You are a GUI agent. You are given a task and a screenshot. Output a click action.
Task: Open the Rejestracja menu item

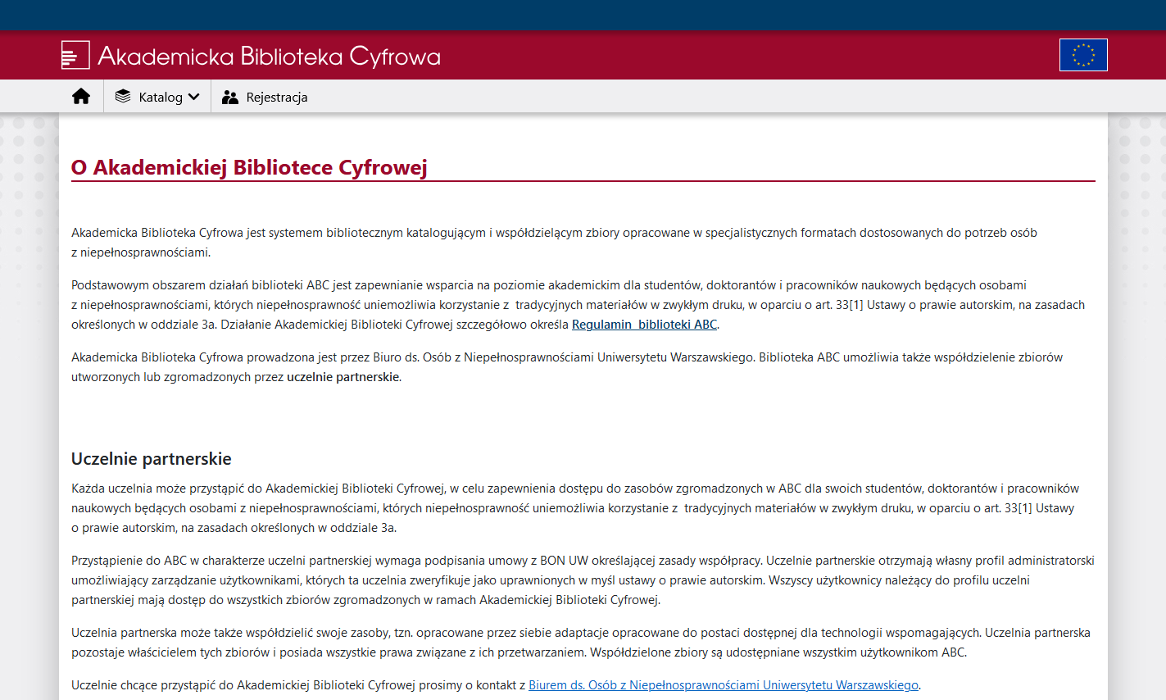[265, 97]
